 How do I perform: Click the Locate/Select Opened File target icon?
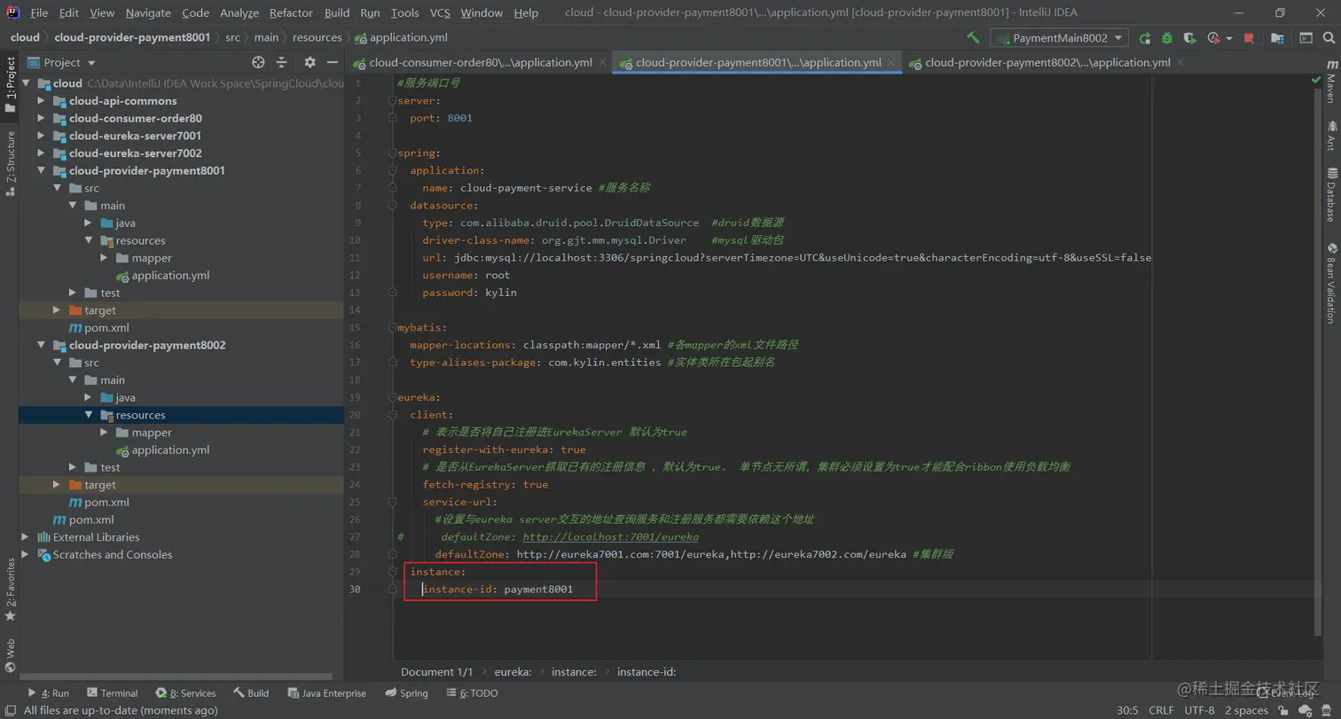pyautogui.click(x=258, y=62)
